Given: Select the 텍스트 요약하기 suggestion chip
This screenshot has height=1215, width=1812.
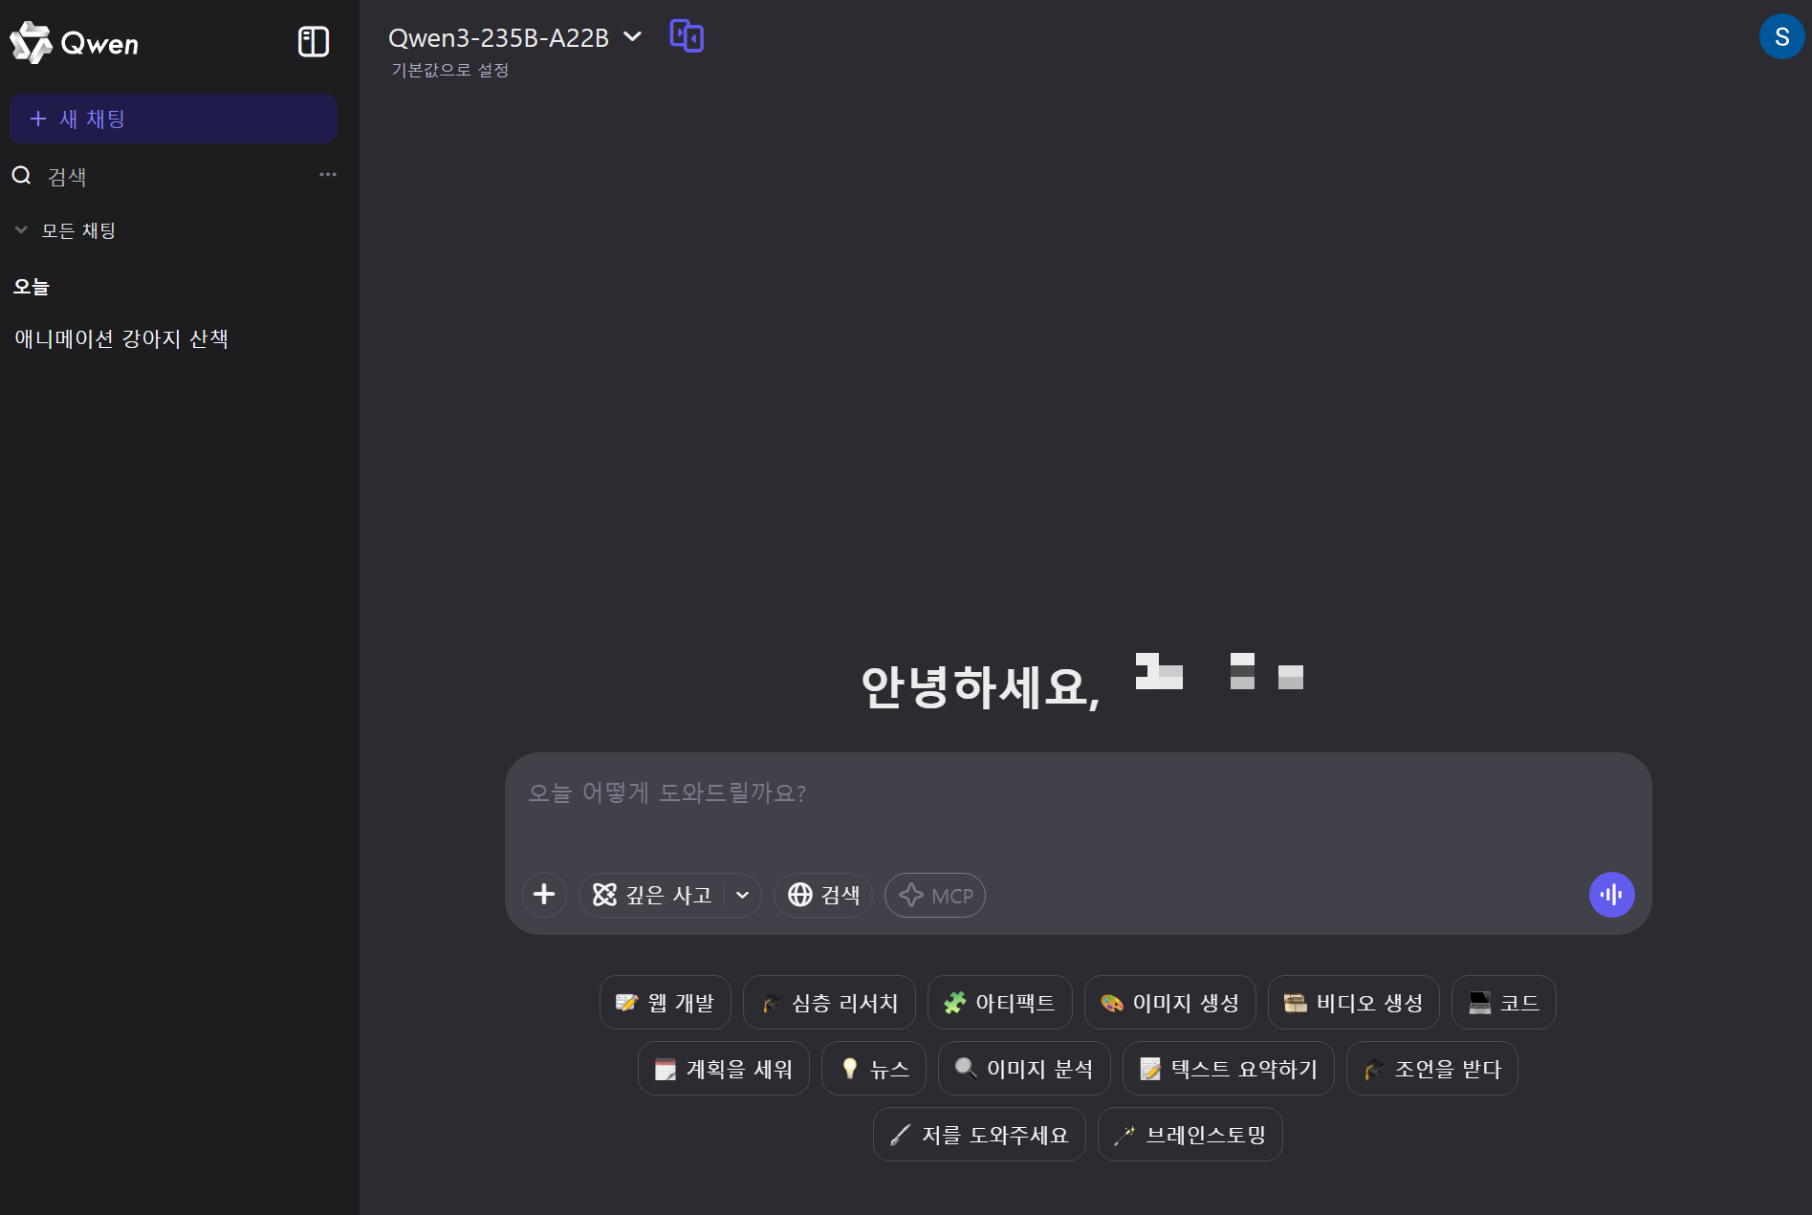Looking at the screenshot, I should [x=1229, y=1069].
